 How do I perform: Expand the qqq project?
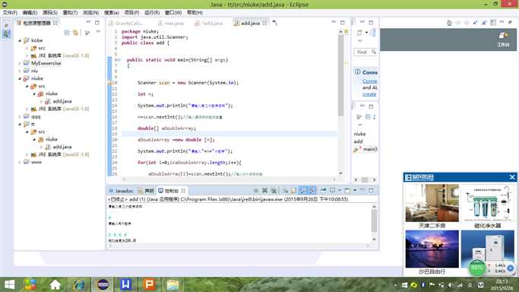click(20, 116)
